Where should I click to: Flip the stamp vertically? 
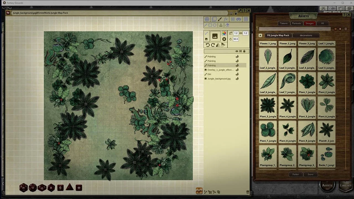coord(223,45)
